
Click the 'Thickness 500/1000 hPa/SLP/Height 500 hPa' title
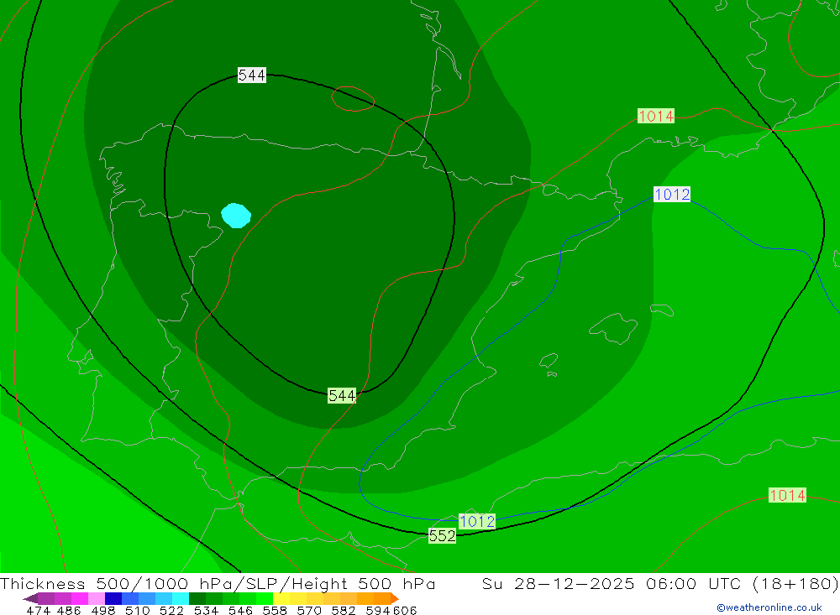coord(218,583)
